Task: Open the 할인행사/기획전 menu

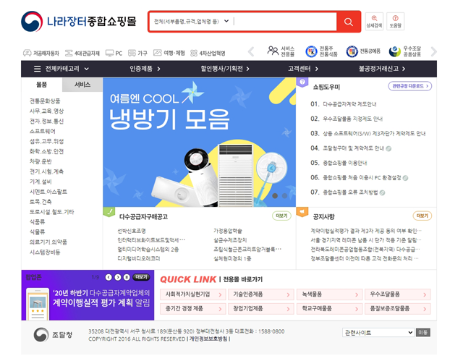Action: click(x=225, y=69)
